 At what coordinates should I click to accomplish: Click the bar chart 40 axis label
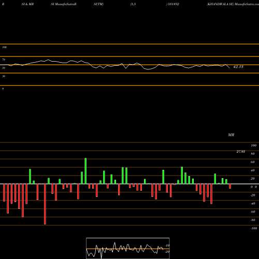pyautogui.click(x=253, y=170)
